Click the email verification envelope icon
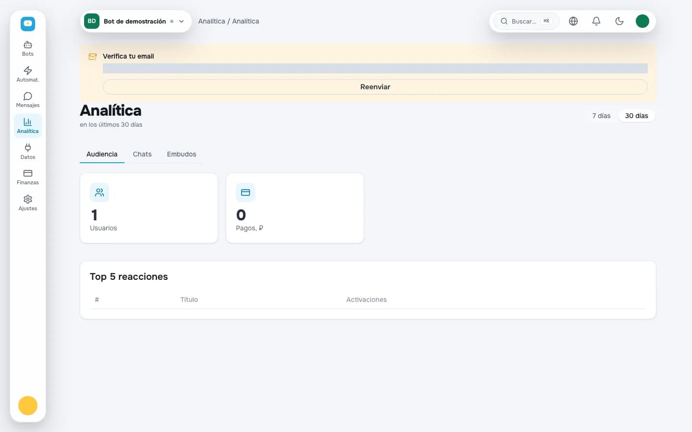692x432 pixels. point(93,57)
